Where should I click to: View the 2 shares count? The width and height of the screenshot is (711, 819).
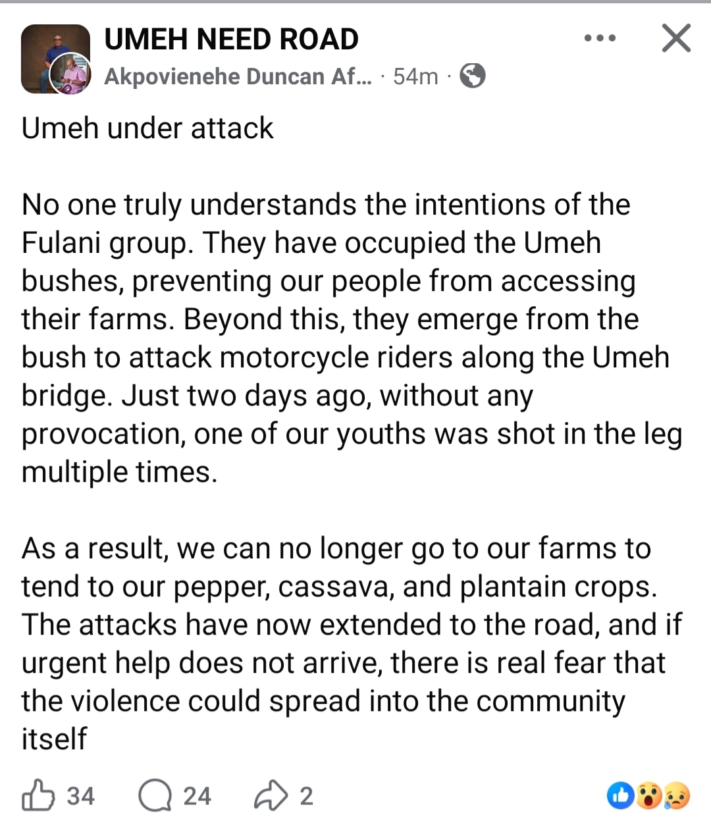(x=306, y=796)
